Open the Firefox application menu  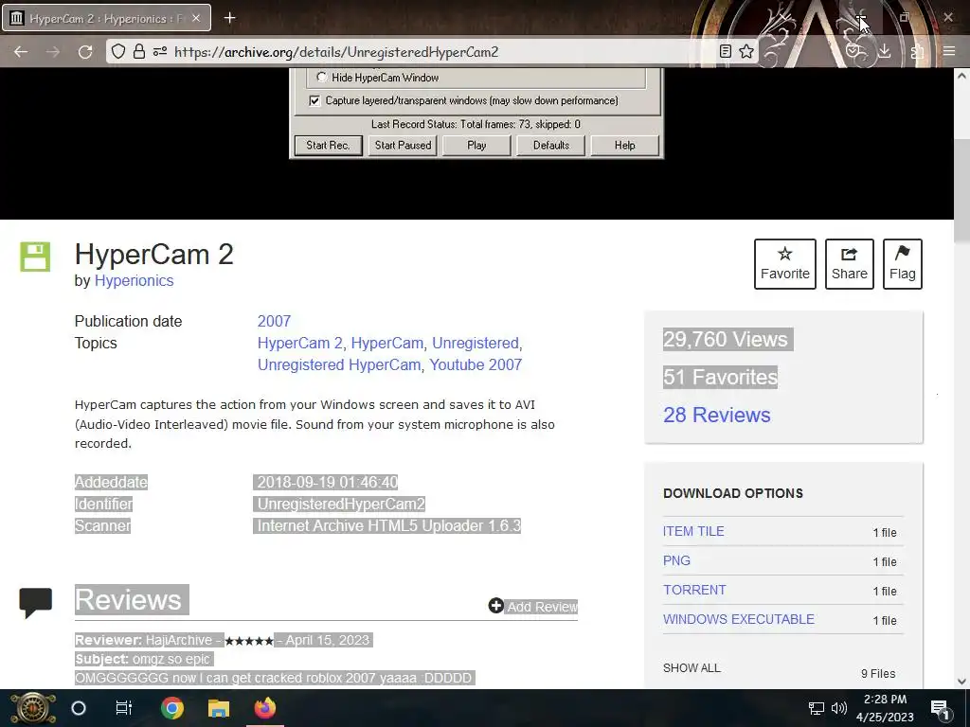tap(949, 52)
